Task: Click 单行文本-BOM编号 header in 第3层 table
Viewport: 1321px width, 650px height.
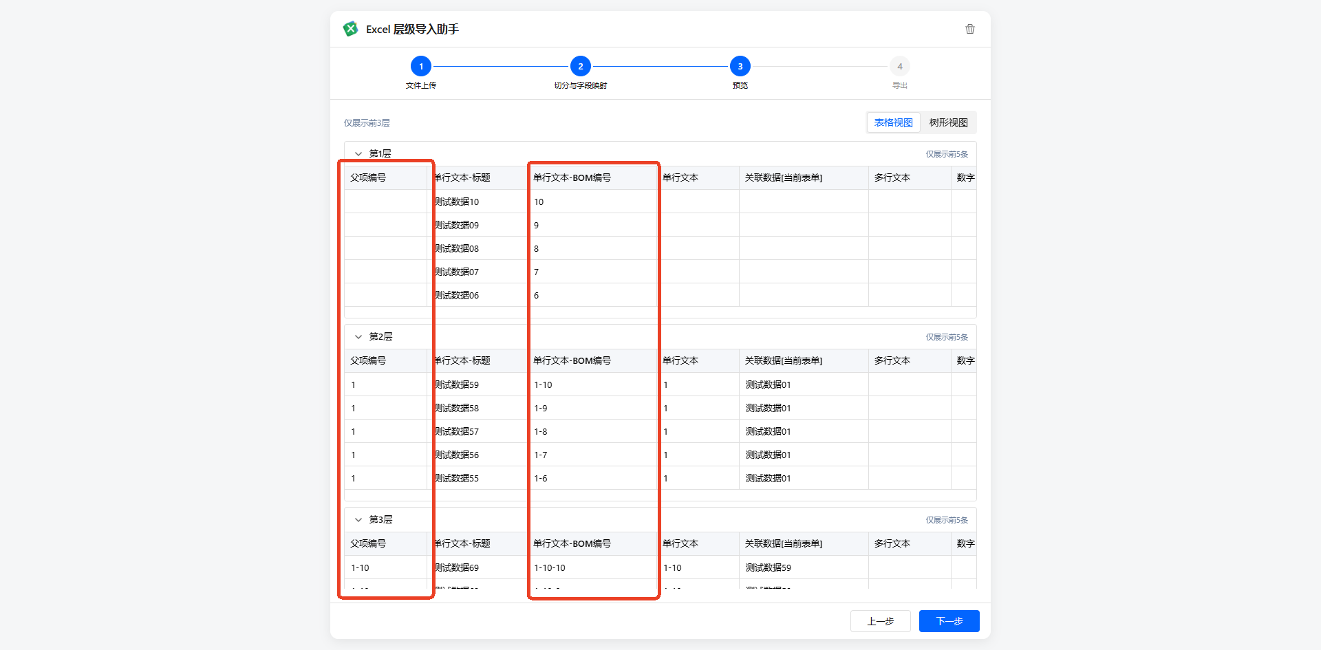Action: pos(592,543)
